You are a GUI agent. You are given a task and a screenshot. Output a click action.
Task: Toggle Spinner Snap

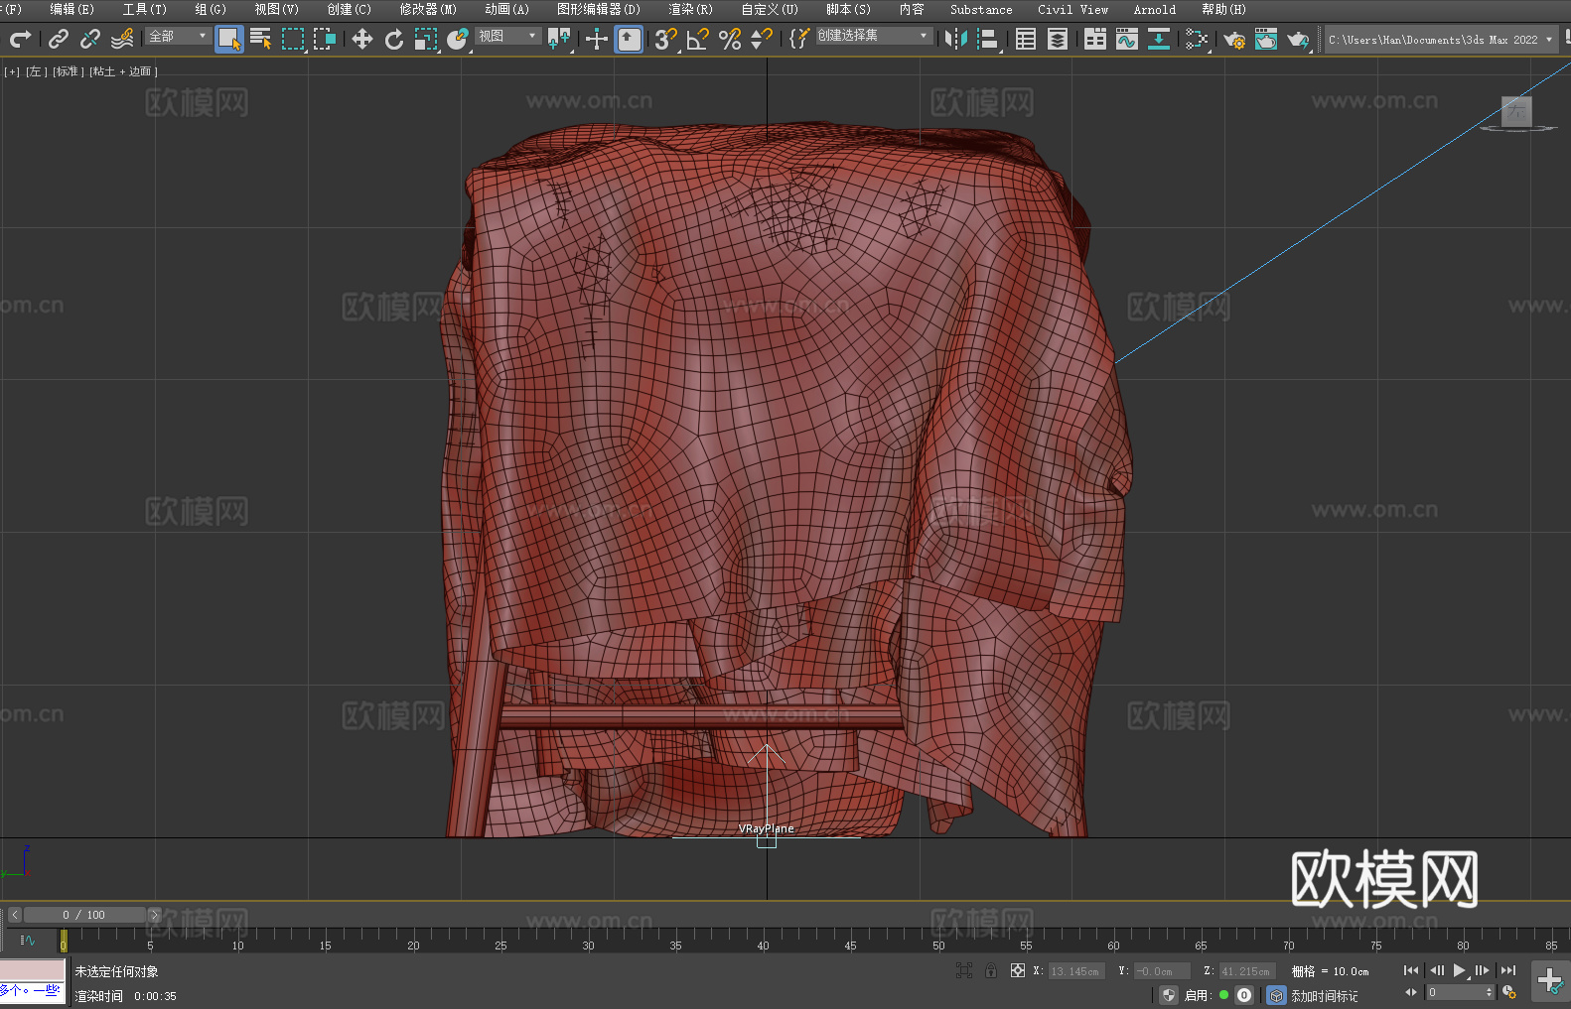coord(762,39)
